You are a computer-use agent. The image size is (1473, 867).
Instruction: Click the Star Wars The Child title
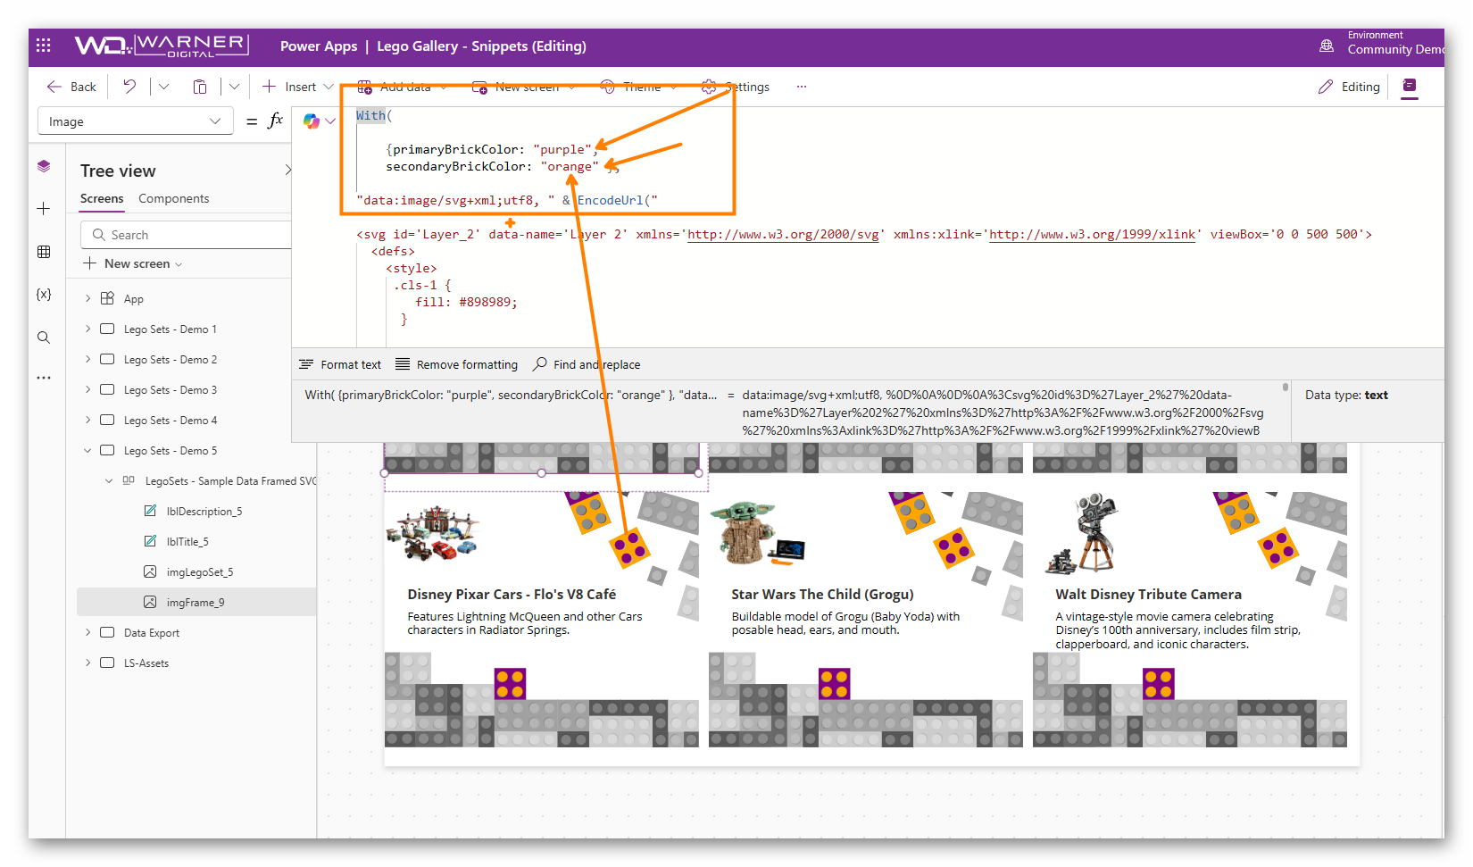click(x=822, y=594)
